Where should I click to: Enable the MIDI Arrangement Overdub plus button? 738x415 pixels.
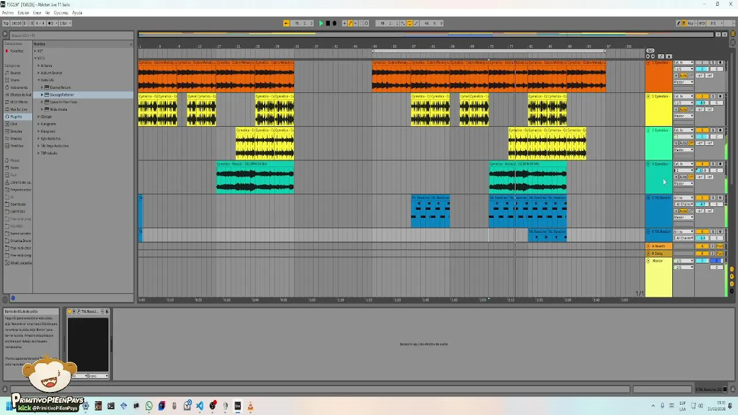345,23
